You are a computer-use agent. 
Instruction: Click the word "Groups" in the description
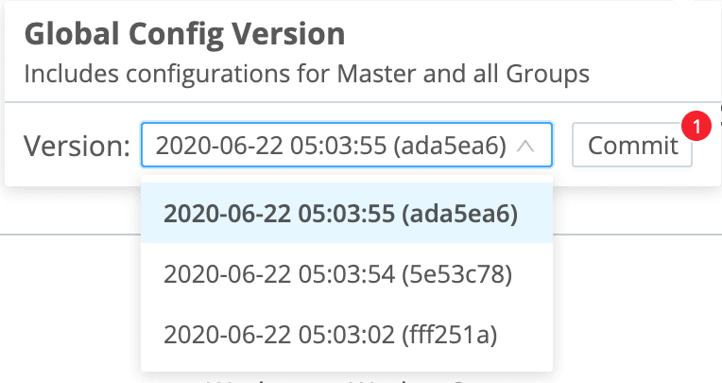[557, 73]
